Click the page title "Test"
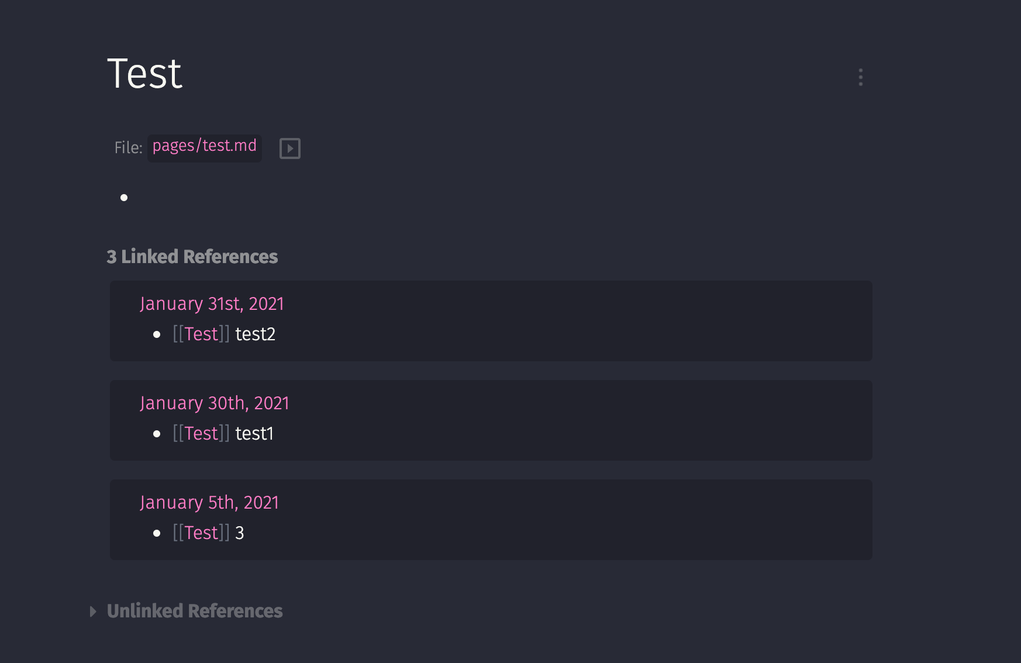The image size is (1021, 663). coord(144,74)
